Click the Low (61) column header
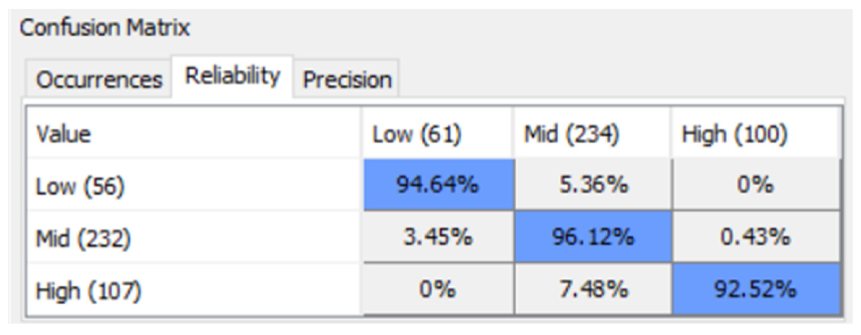 (417, 135)
